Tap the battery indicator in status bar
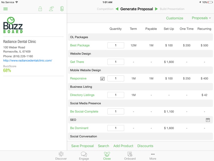 (210, 2)
